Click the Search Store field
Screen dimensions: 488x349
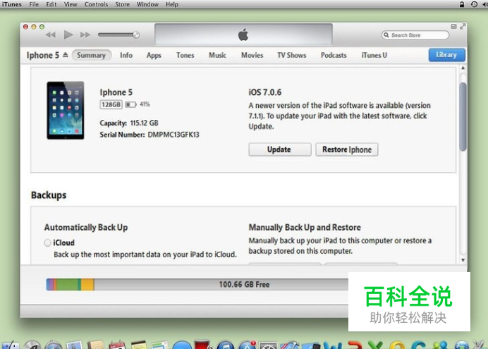[x=415, y=35]
